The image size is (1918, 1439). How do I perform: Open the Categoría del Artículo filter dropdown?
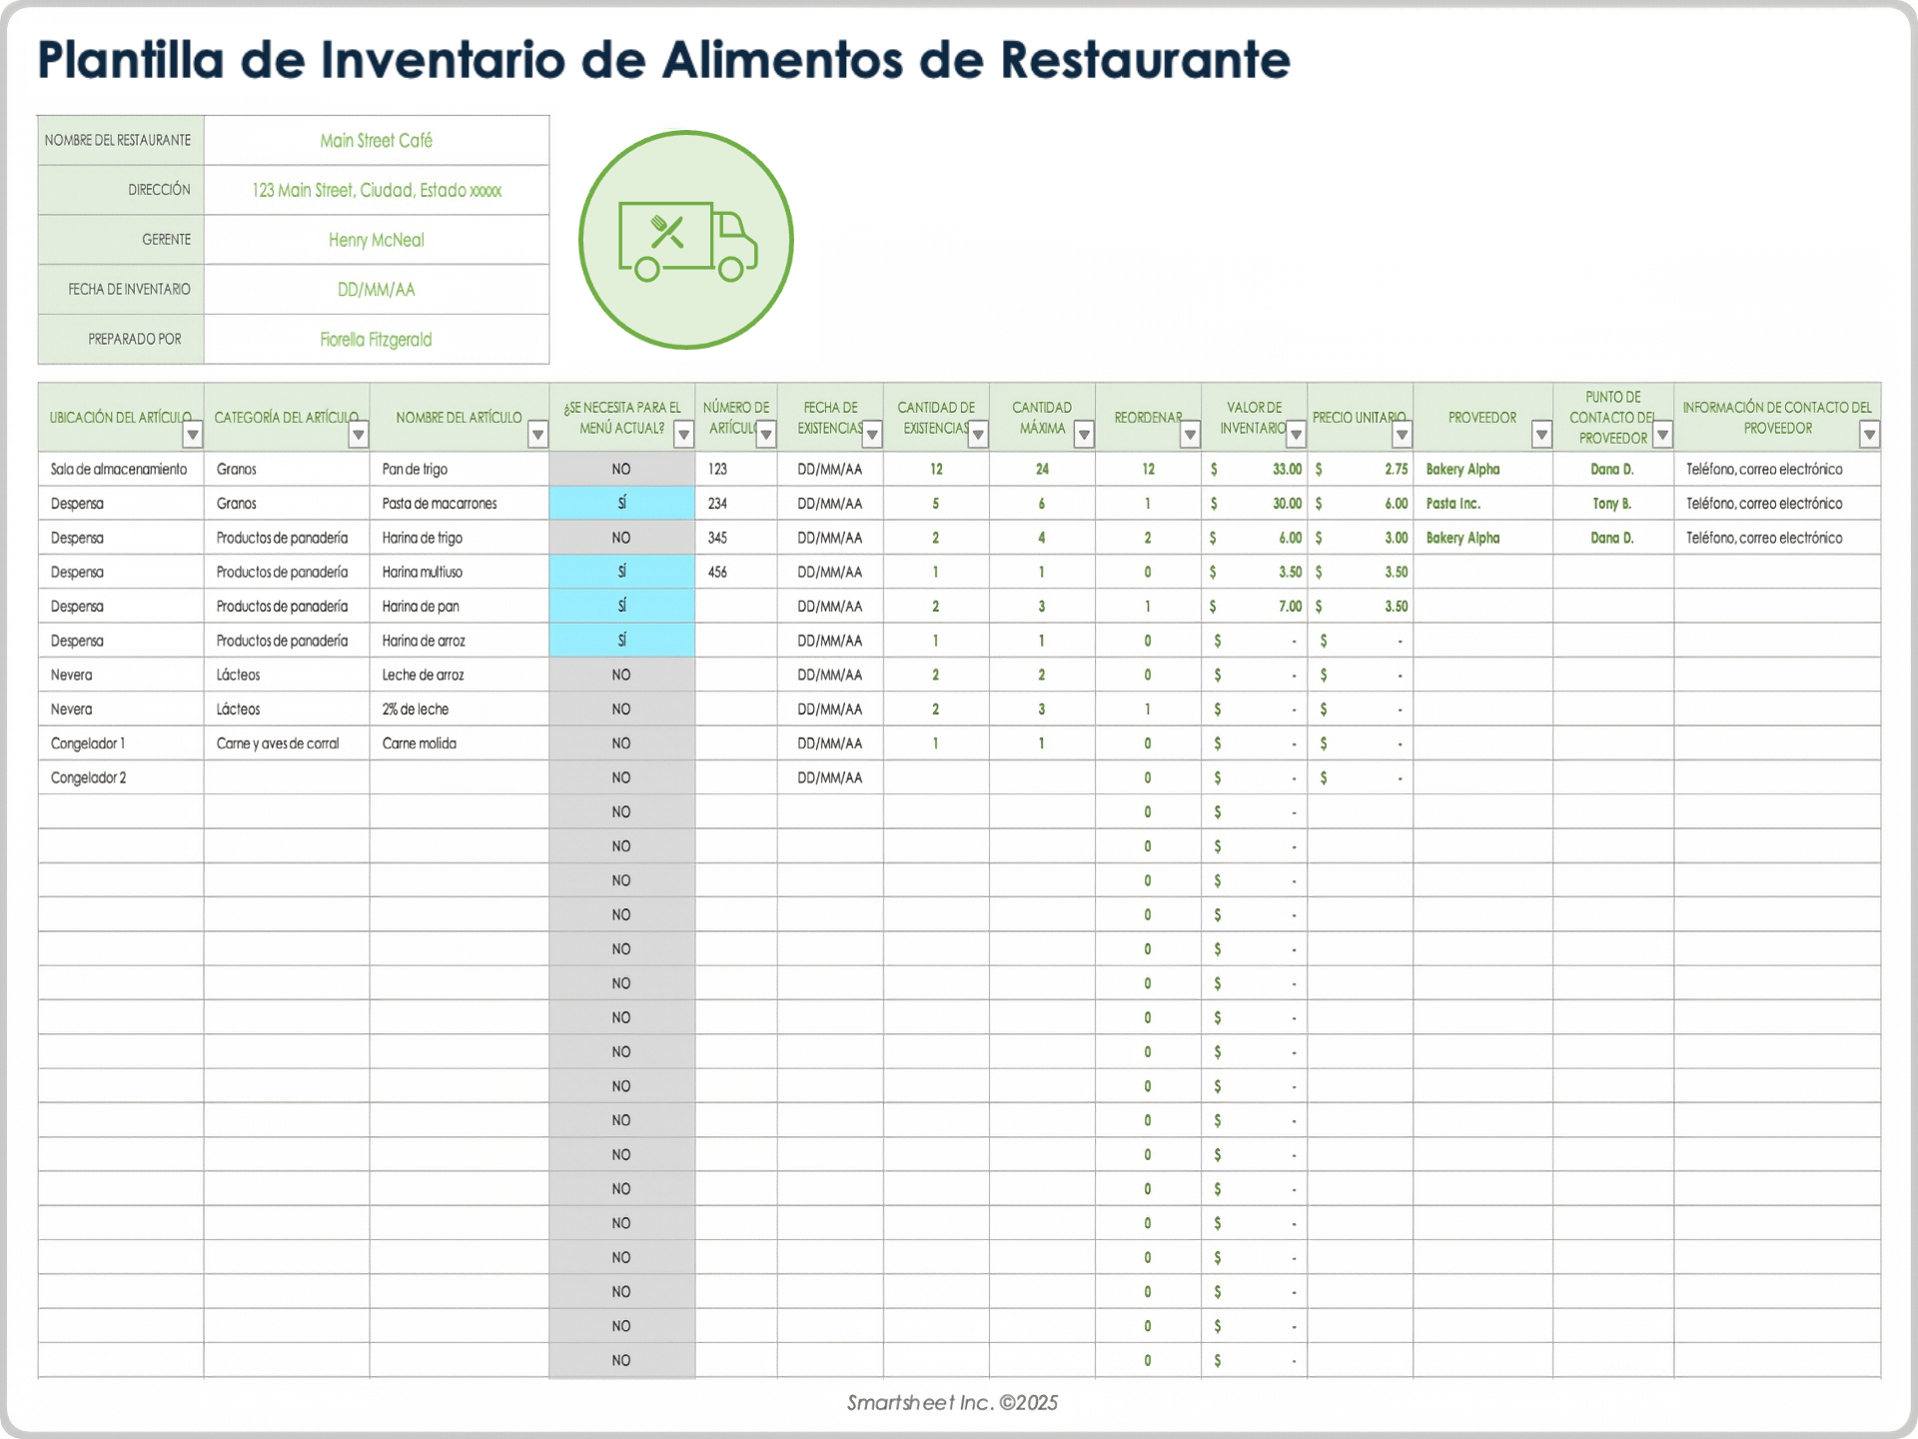[x=359, y=435]
